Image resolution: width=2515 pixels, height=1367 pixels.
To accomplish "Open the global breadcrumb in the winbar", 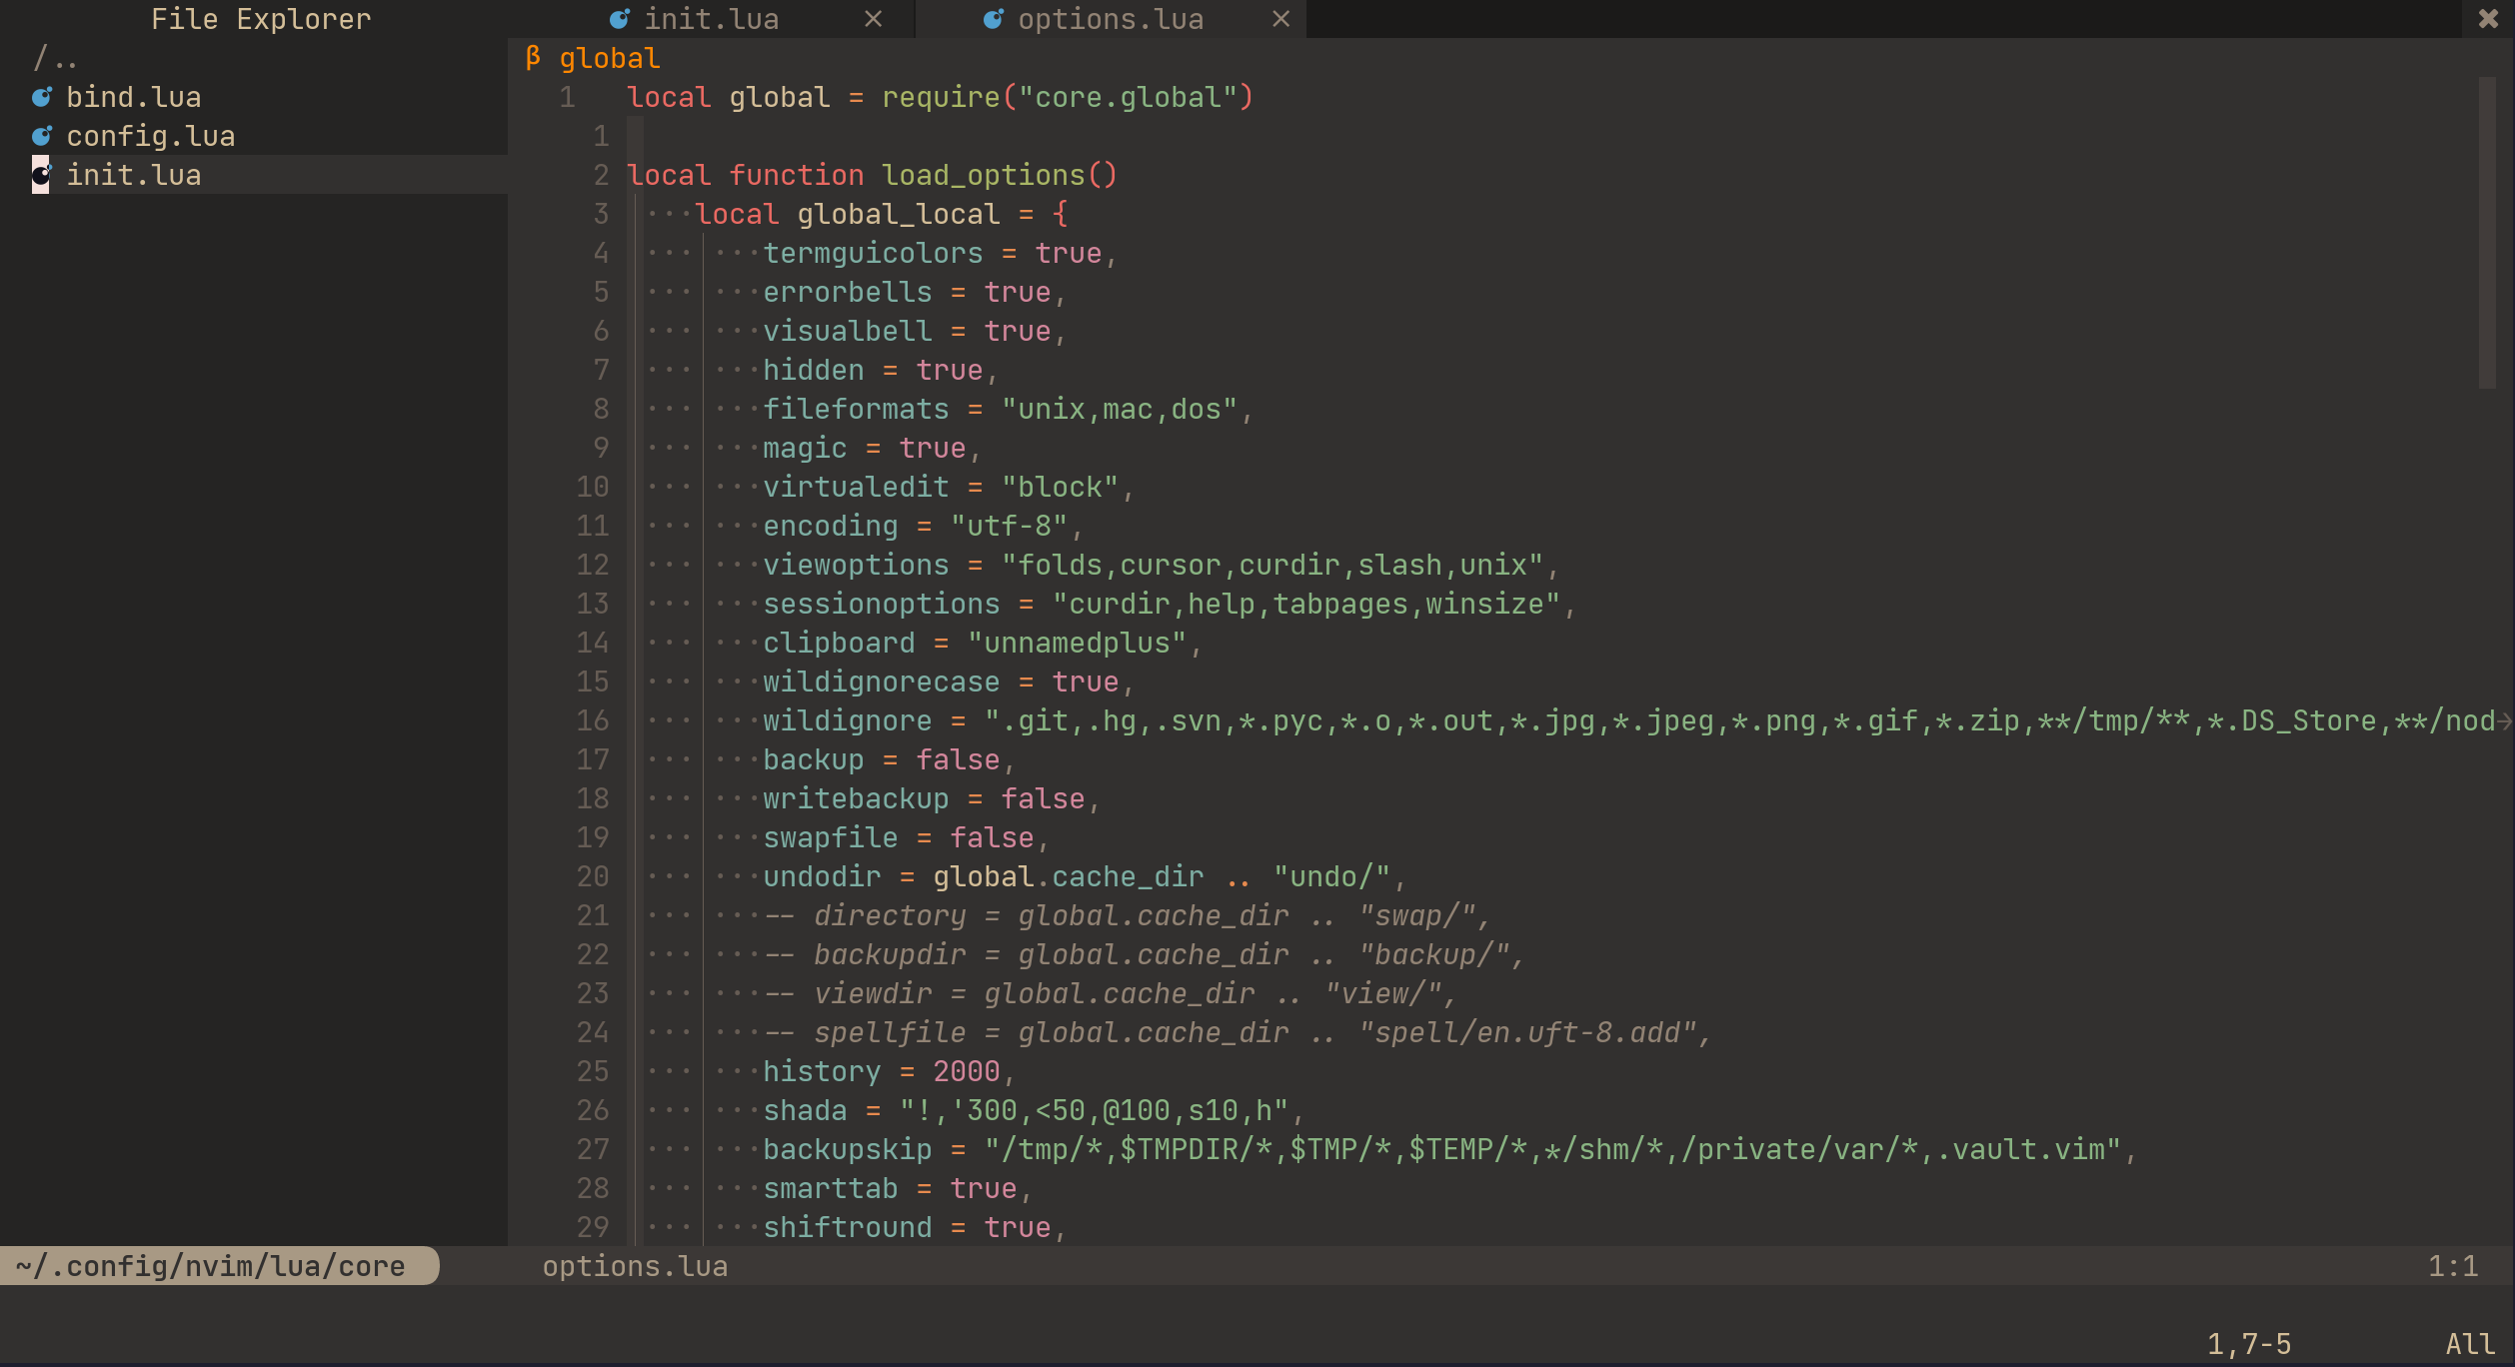I will pos(610,57).
